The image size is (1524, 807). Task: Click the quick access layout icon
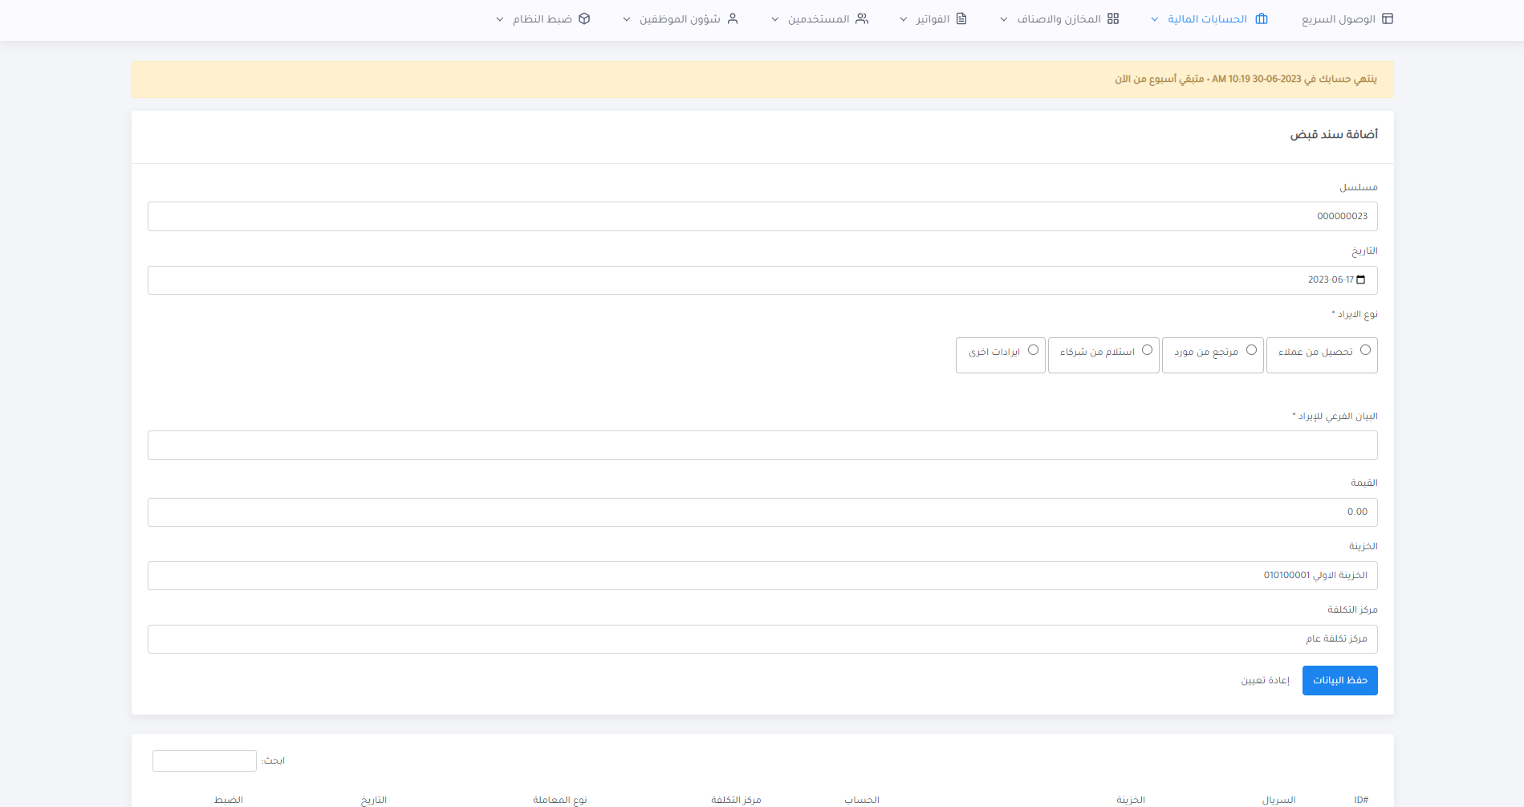(1388, 18)
